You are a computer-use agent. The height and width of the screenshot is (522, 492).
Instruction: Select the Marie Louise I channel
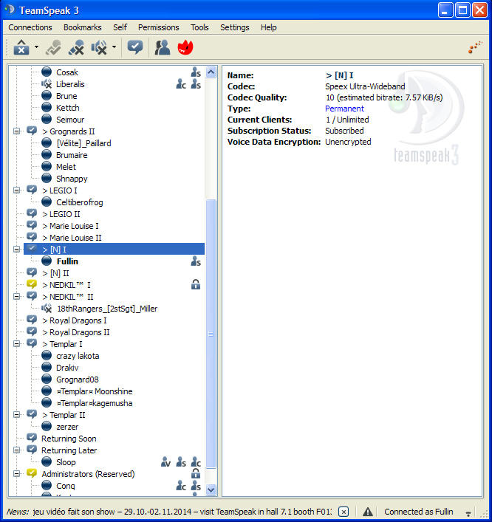point(70,226)
